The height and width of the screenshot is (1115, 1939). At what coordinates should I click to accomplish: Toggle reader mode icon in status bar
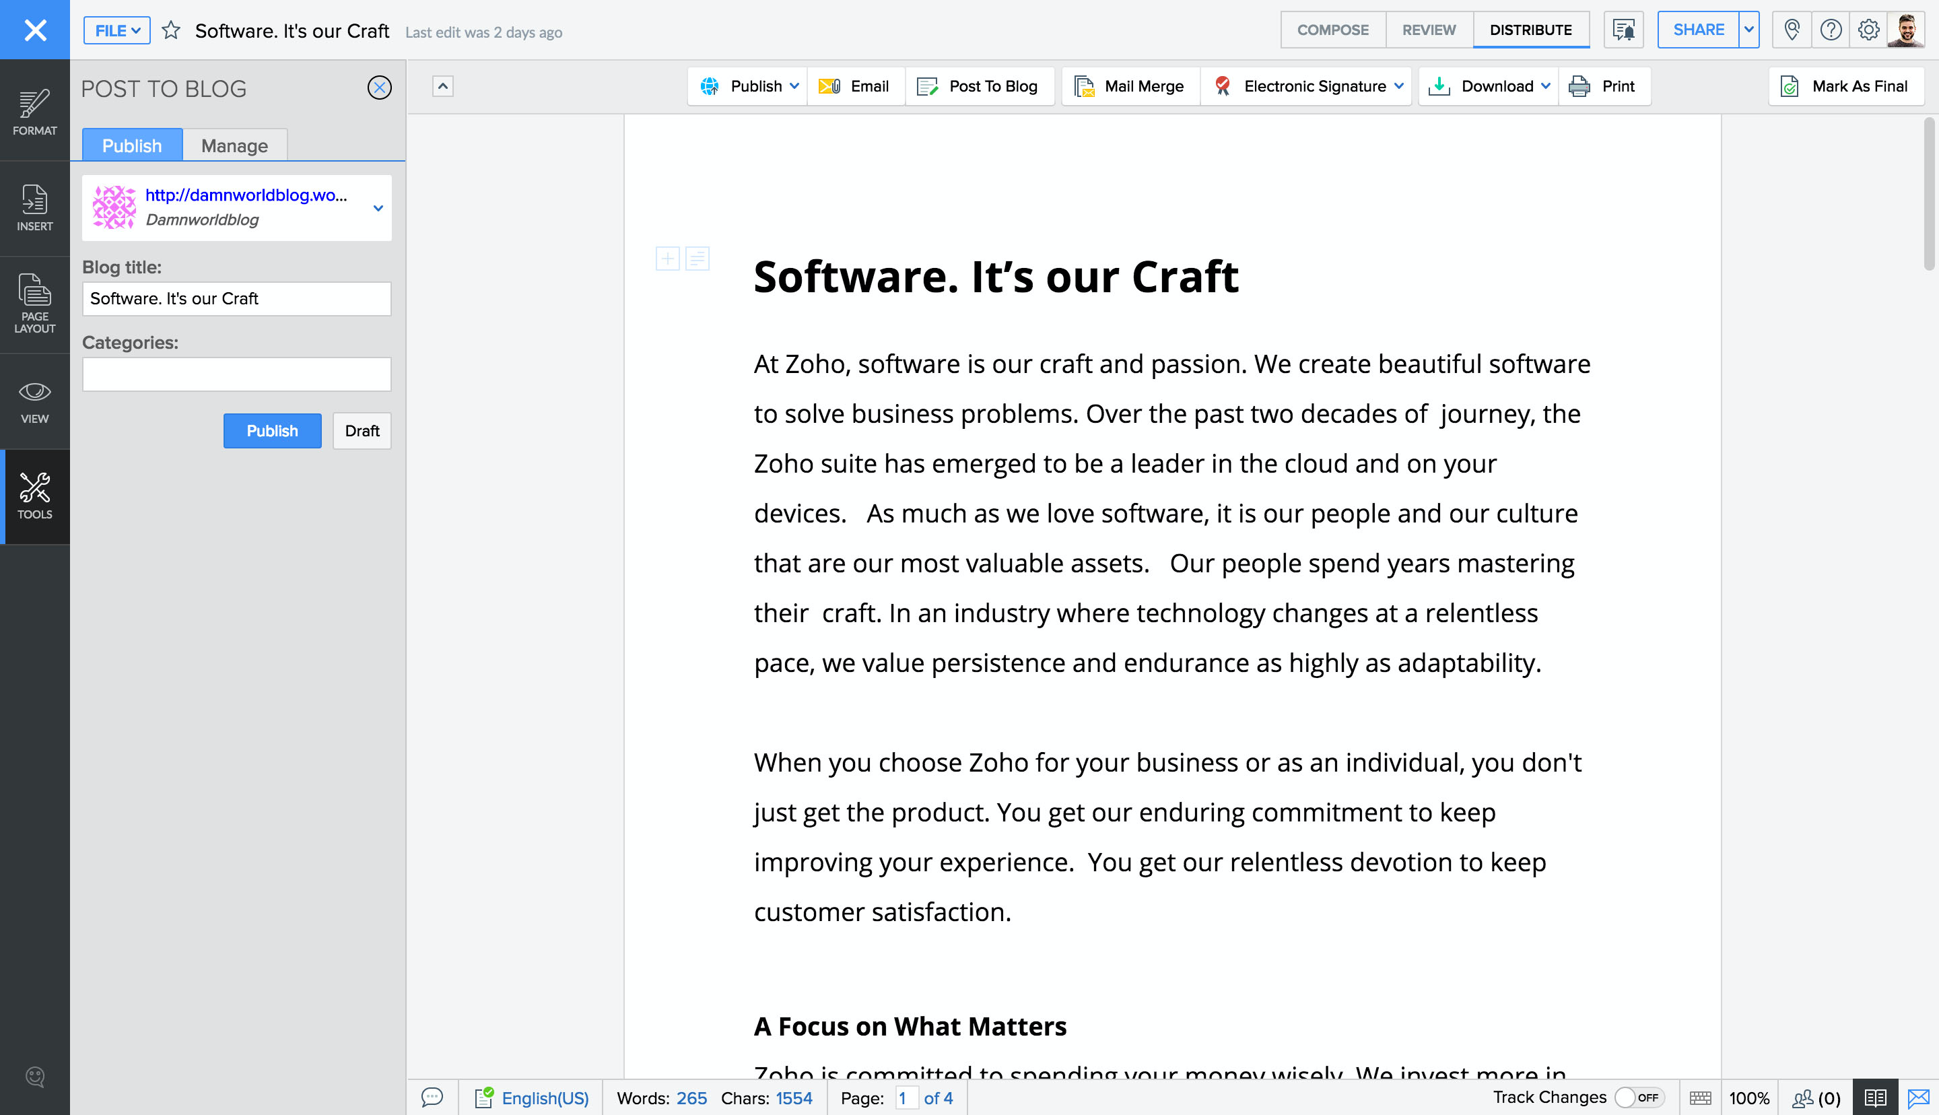pos(1874,1097)
